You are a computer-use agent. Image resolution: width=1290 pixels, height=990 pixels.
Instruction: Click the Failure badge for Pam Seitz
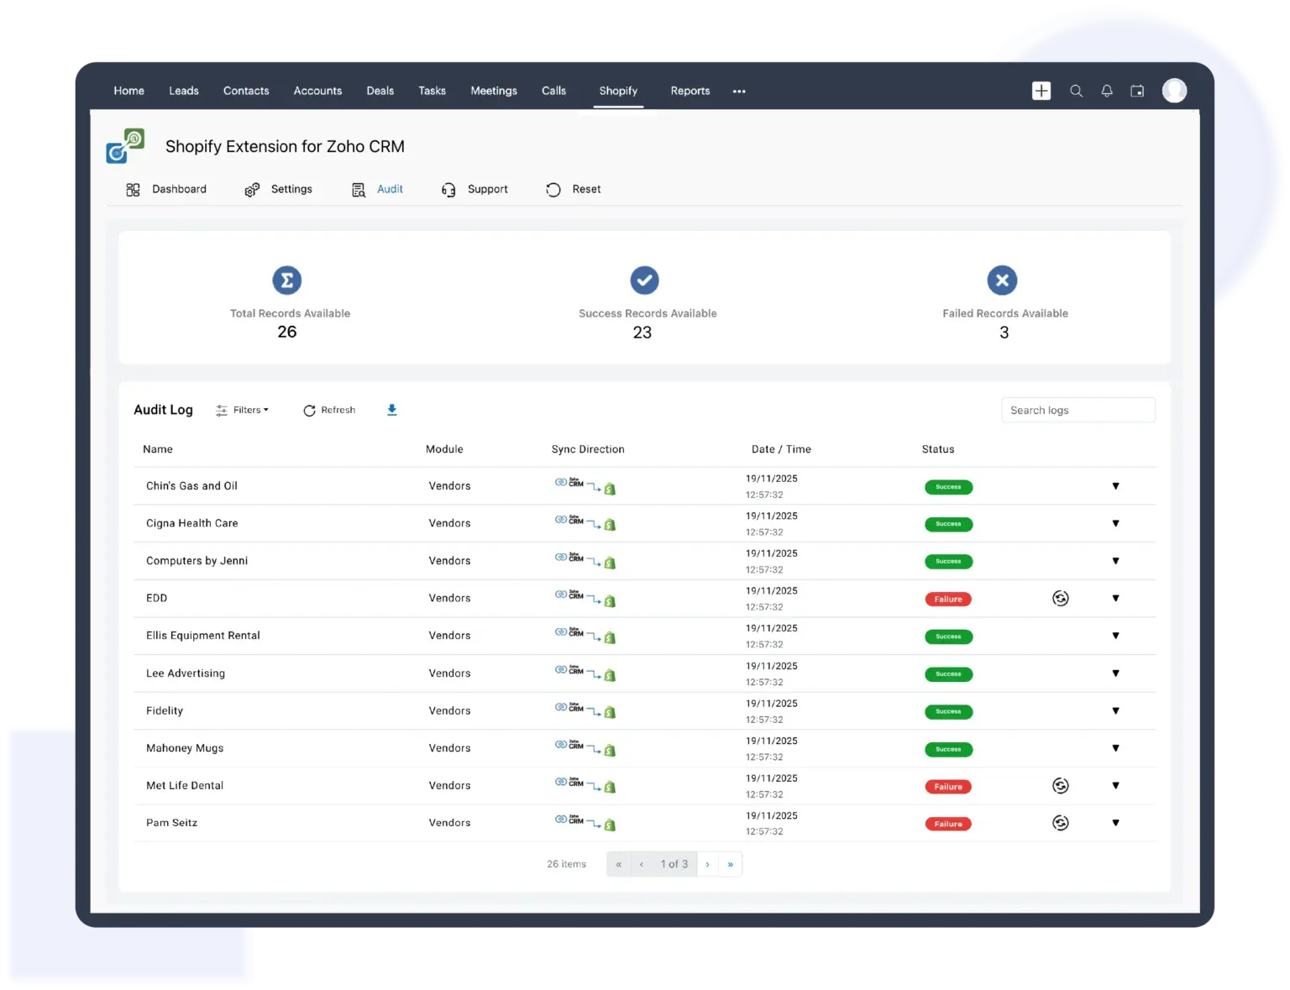click(x=948, y=824)
